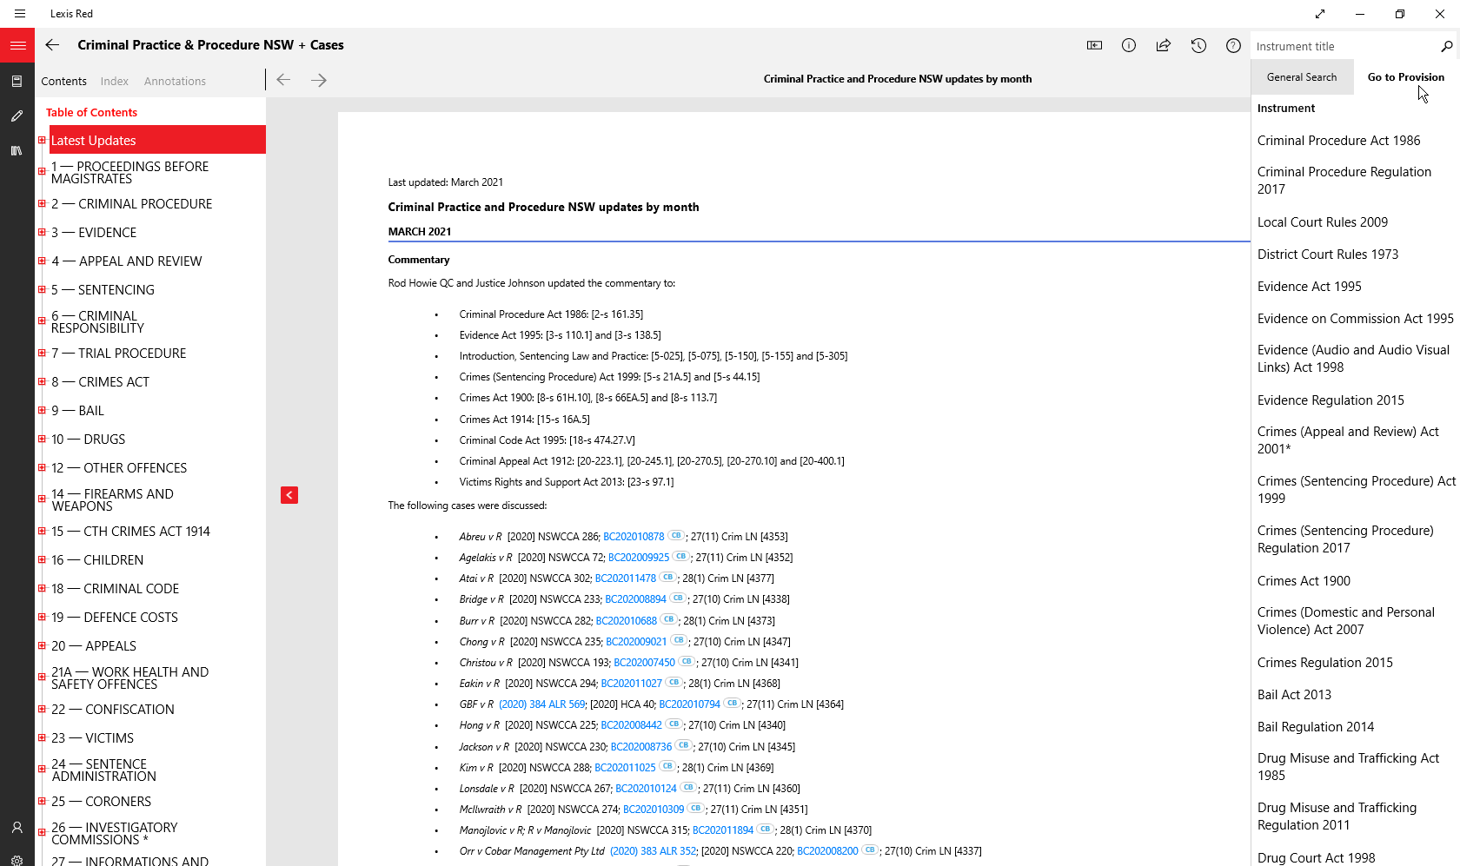View recently viewed history
The image size is (1460, 866).
pos(1198,45)
